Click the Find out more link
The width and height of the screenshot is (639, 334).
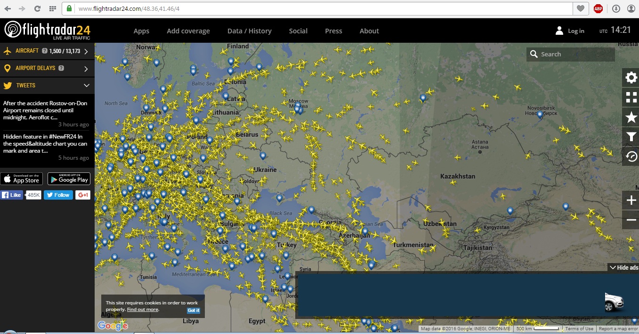143,309
